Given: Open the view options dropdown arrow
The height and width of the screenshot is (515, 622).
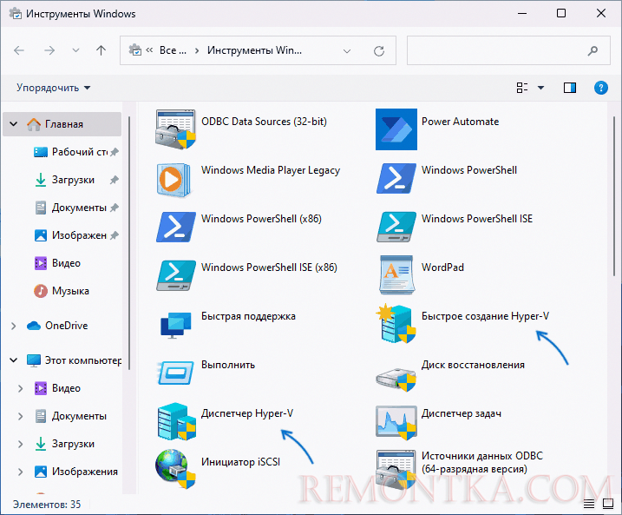Looking at the screenshot, I should pyautogui.click(x=540, y=88).
